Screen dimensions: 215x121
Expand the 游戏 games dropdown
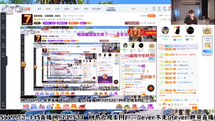click(x=77, y=9)
